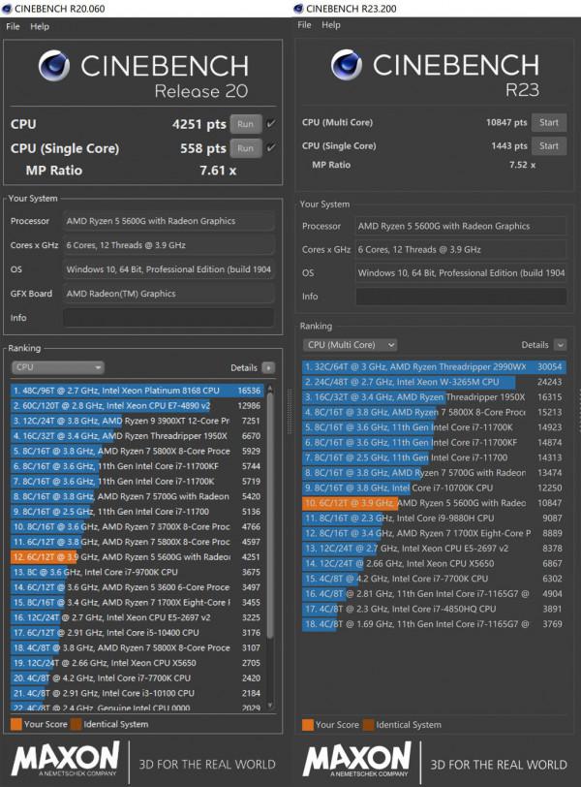Click the MAXON logo in R23 window
The width and height of the screenshot is (581, 787).
(x=357, y=760)
